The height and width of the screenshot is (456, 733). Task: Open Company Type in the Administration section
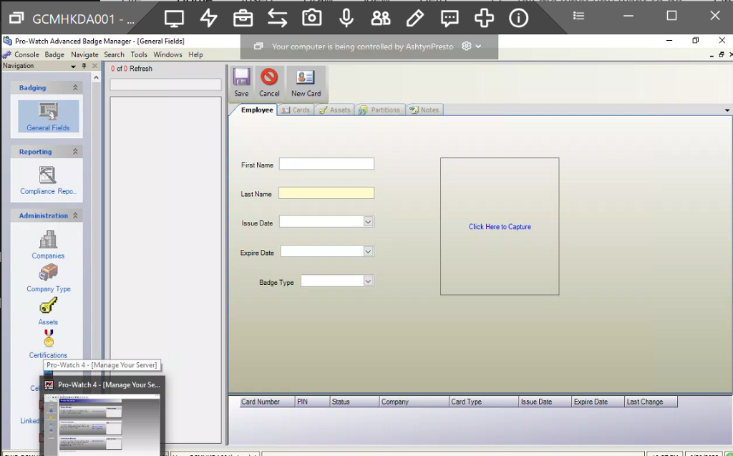click(48, 278)
